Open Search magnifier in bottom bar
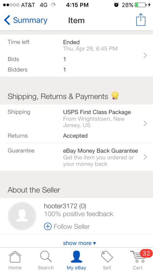Image resolution: width=153 pixels, height=271 pixels. click(x=46, y=257)
